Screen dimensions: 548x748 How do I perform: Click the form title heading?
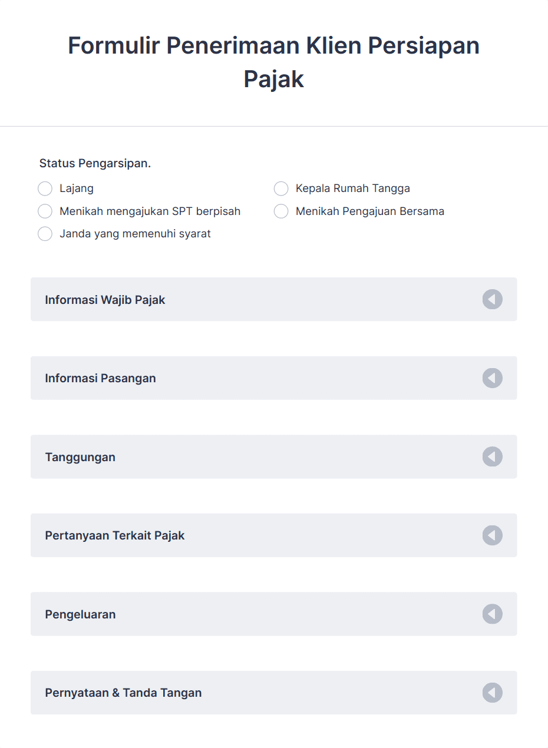click(273, 61)
